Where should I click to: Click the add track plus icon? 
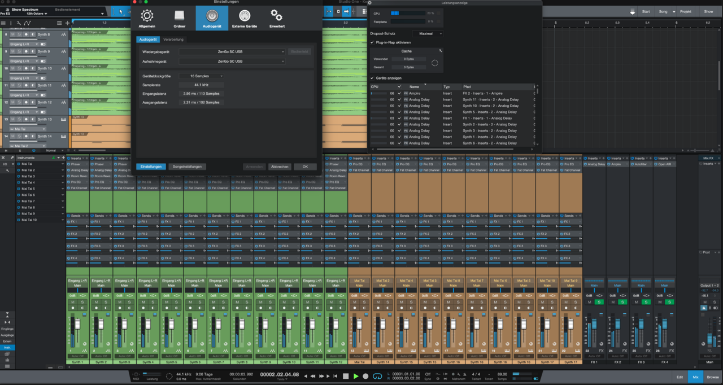(x=67, y=23)
